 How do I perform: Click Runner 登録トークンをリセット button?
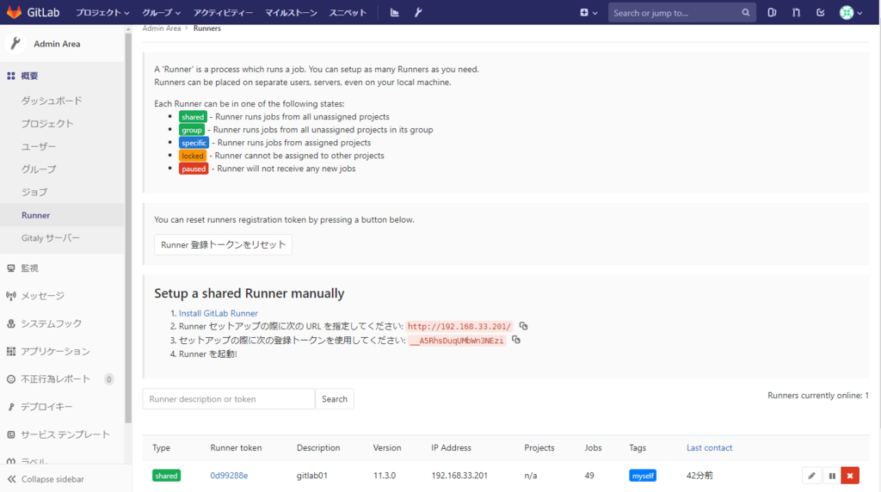click(x=223, y=244)
